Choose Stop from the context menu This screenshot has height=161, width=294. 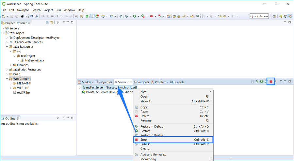click(173, 140)
